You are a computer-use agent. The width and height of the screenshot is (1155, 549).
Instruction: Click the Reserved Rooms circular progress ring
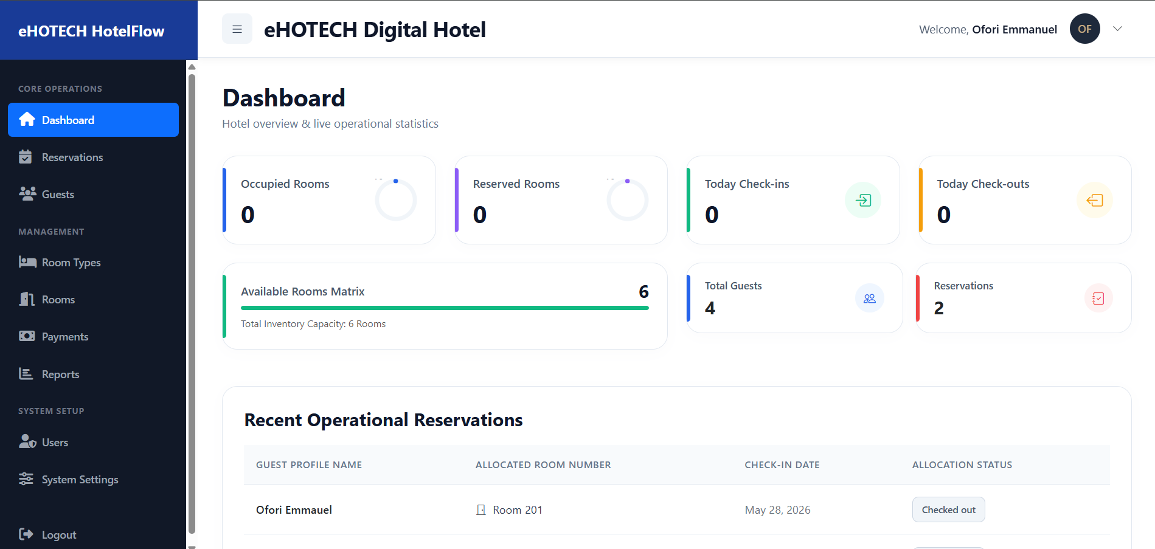click(x=627, y=199)
